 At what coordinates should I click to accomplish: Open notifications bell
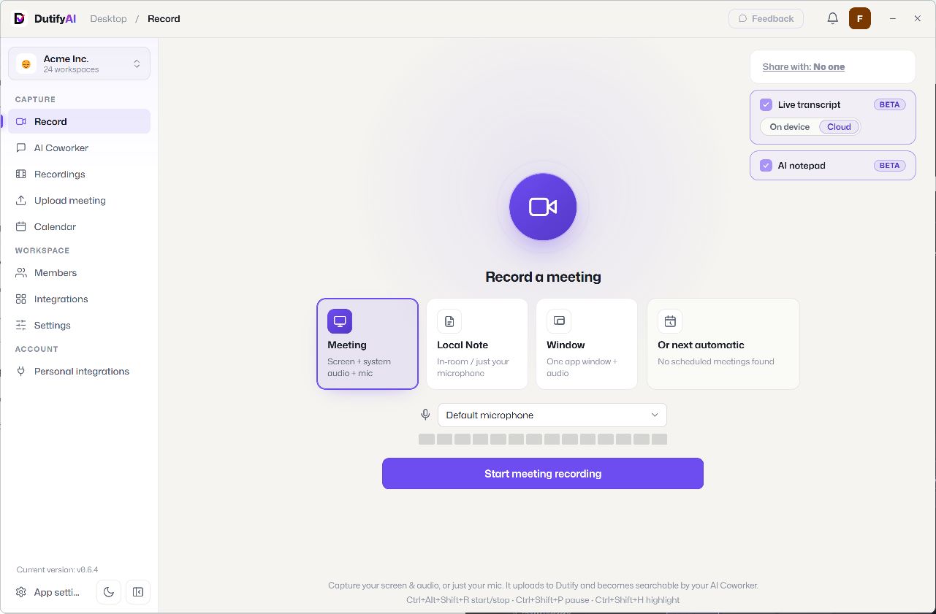coord(832,18)
